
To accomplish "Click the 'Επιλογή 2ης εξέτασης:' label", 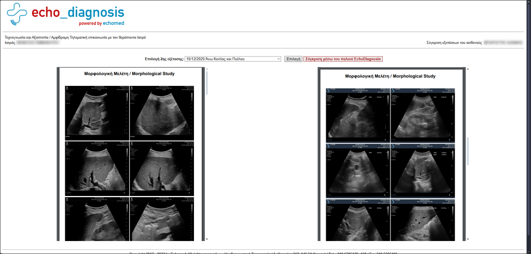I will click(x=164, y=59).
